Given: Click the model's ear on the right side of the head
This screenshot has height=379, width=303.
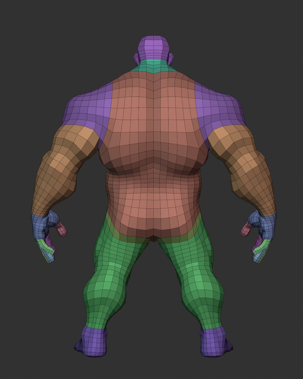Looking at the screenshot, I should click(x=171, y=59).
